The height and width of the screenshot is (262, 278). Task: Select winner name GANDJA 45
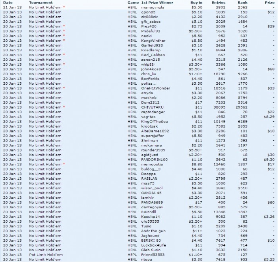151,193
